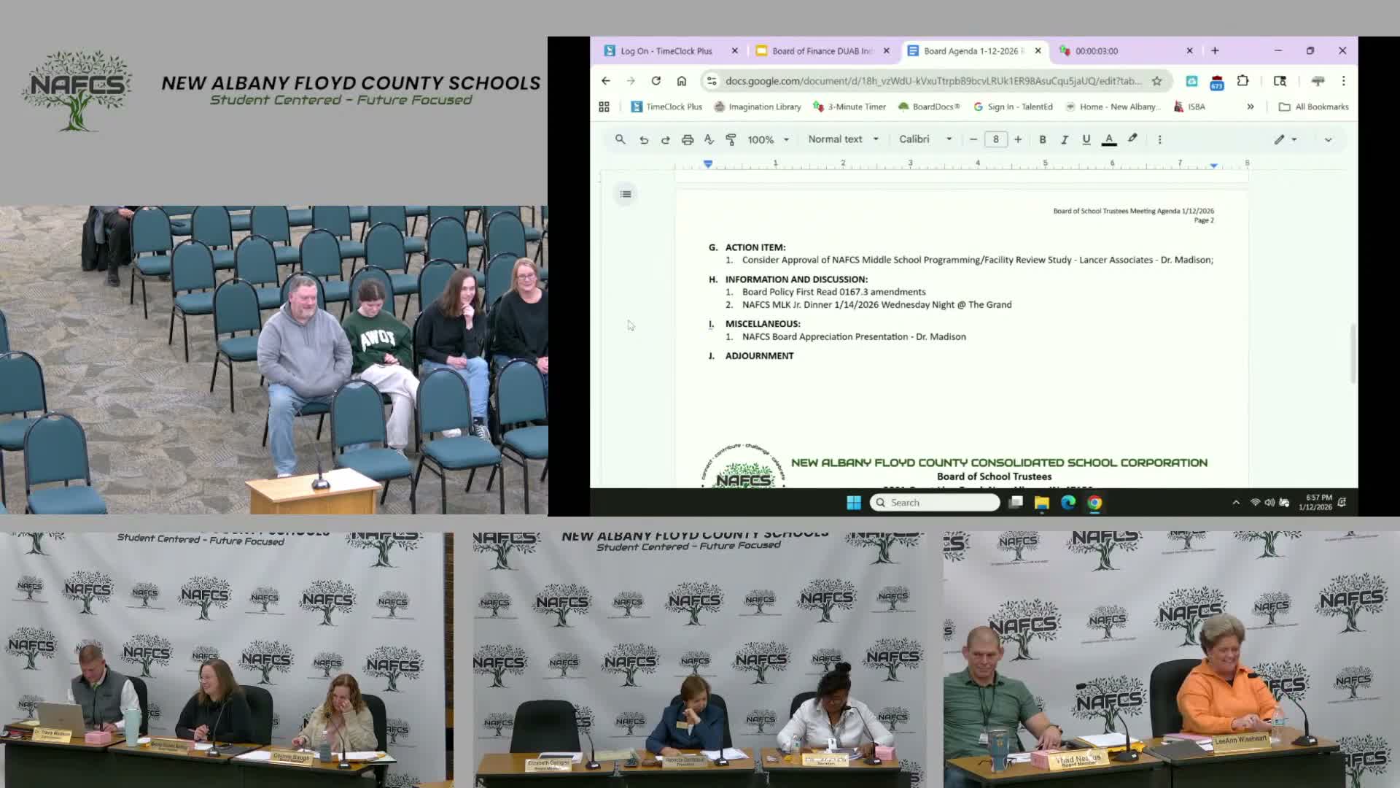Viewport: 1400px width, 788px height.
Task: Select the Paint format roller tool
Action: coord(731,139)
